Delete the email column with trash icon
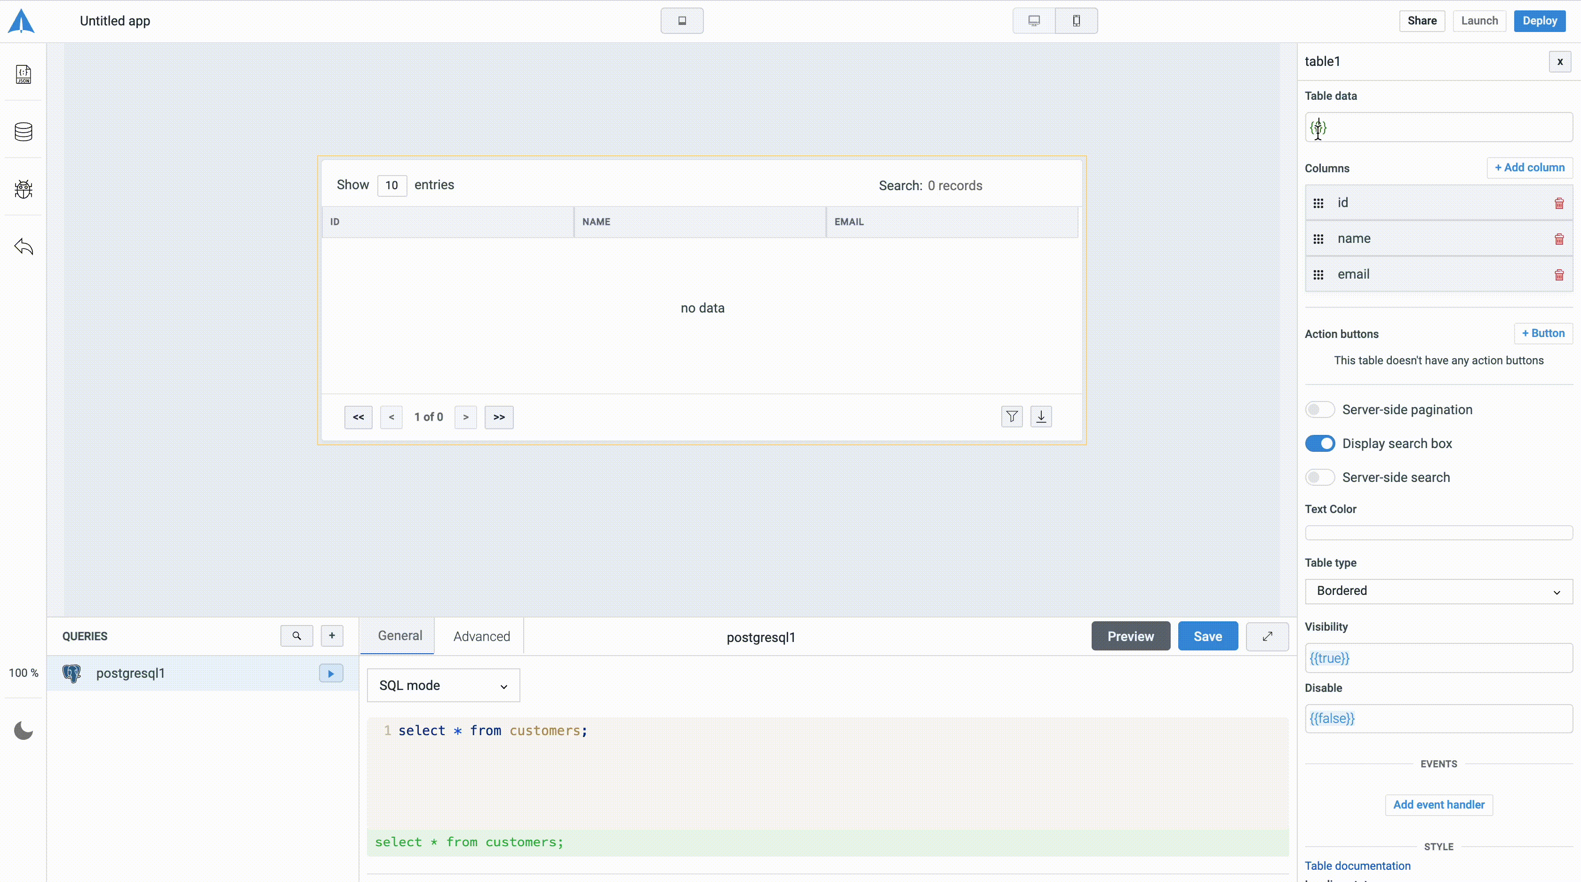 pos(1559,274)
